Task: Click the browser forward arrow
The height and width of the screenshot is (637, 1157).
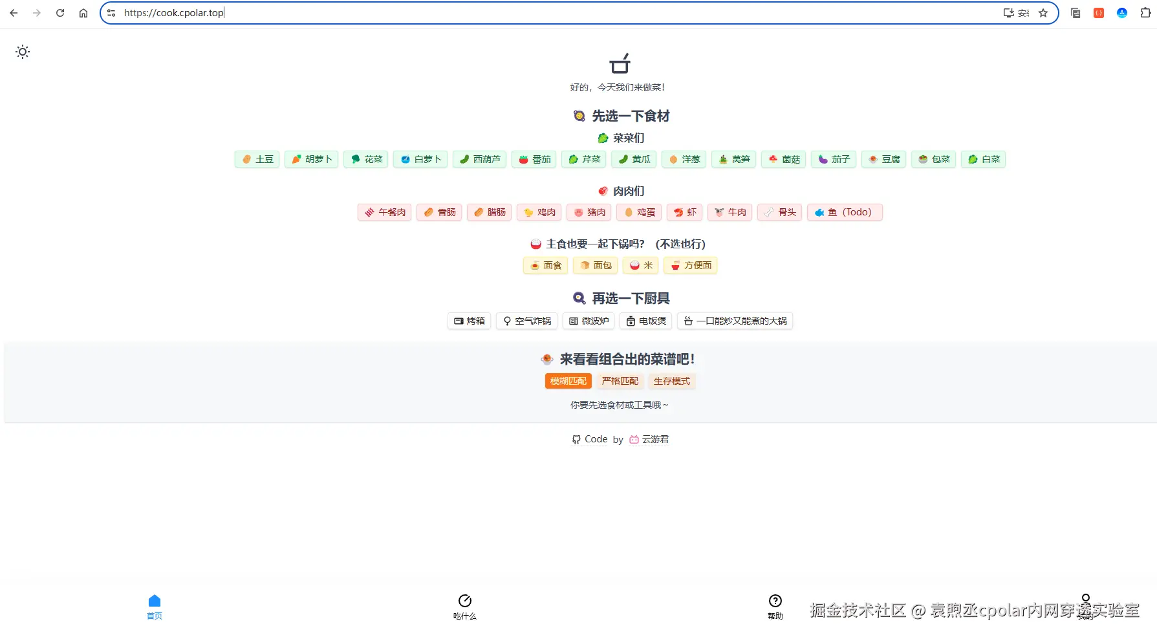Action: (x=37, y=13)
